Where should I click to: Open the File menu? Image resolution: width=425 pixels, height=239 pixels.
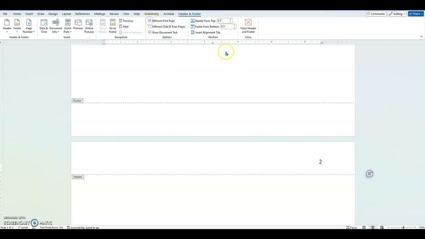[x=5, y=14]
